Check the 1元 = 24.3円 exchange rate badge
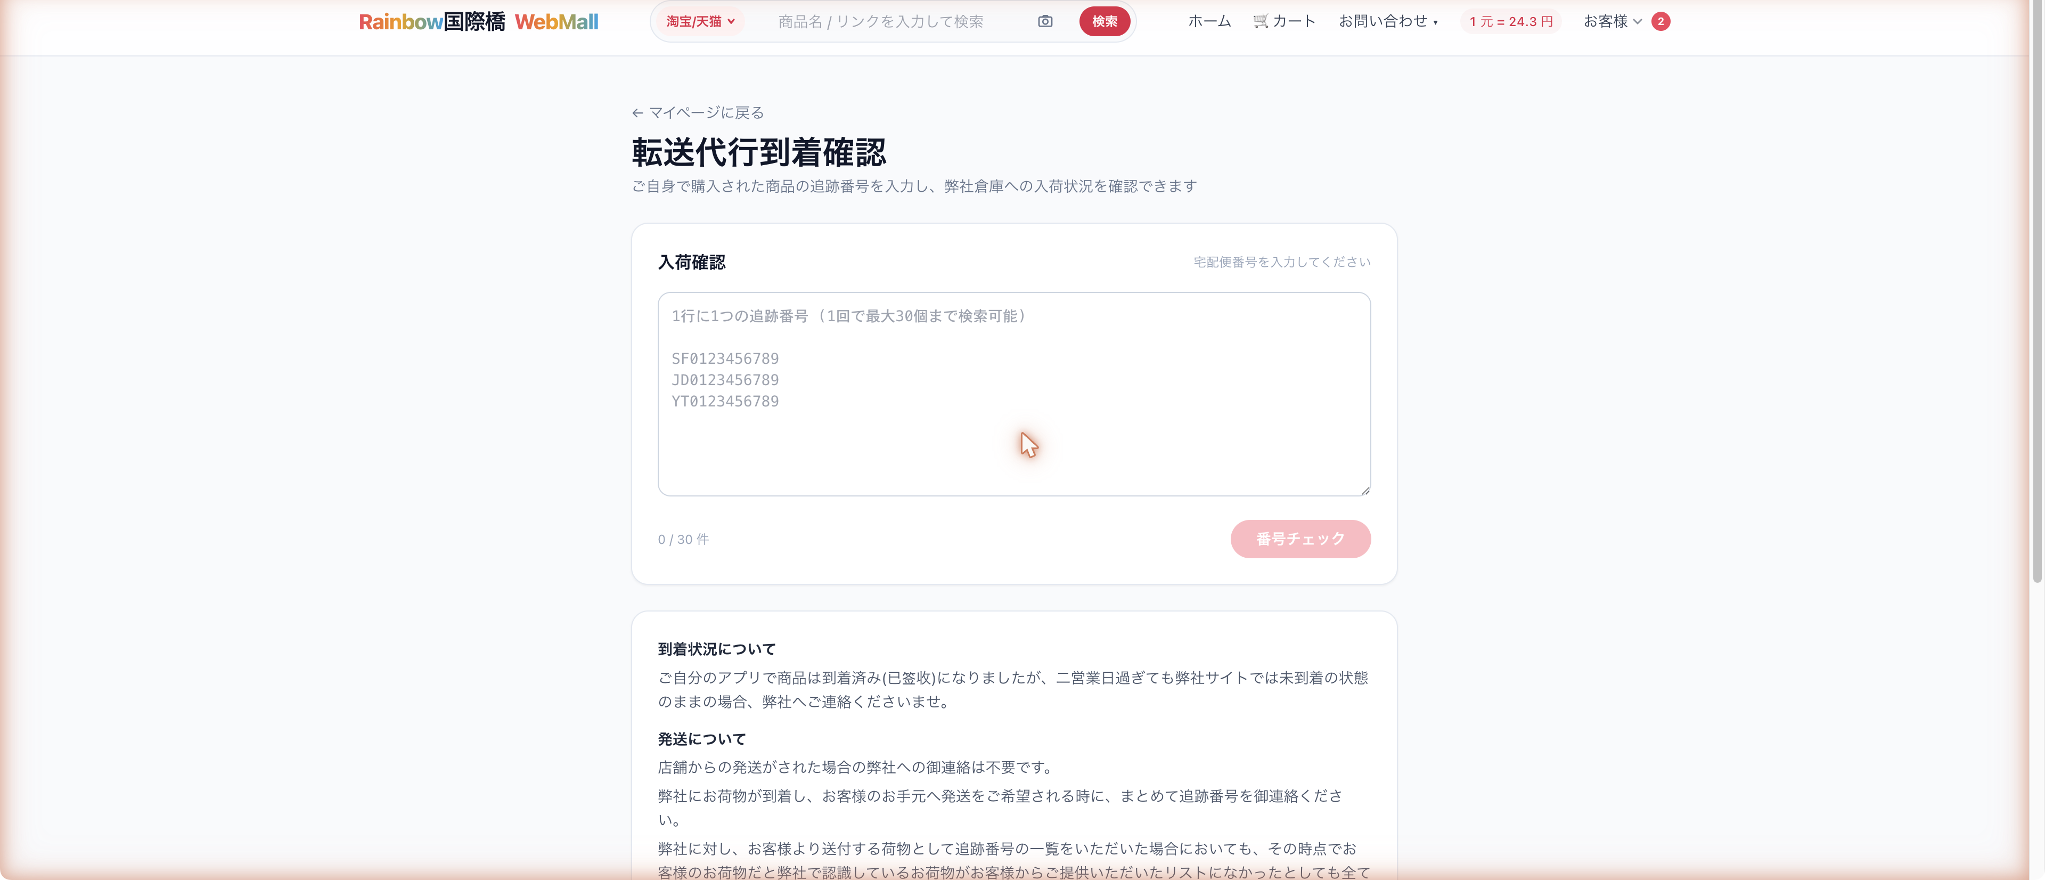The image size is (2045, 880). [1510, 21]
